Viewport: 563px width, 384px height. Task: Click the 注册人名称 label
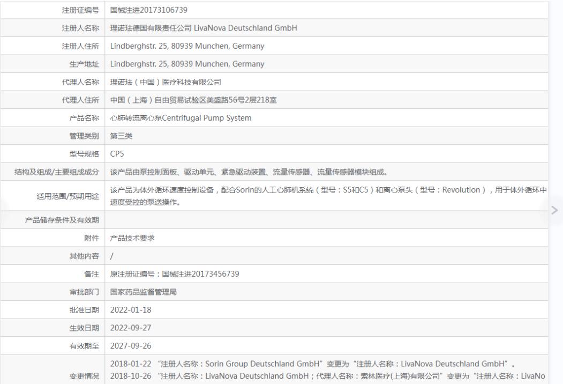click(x=80, y=28)
